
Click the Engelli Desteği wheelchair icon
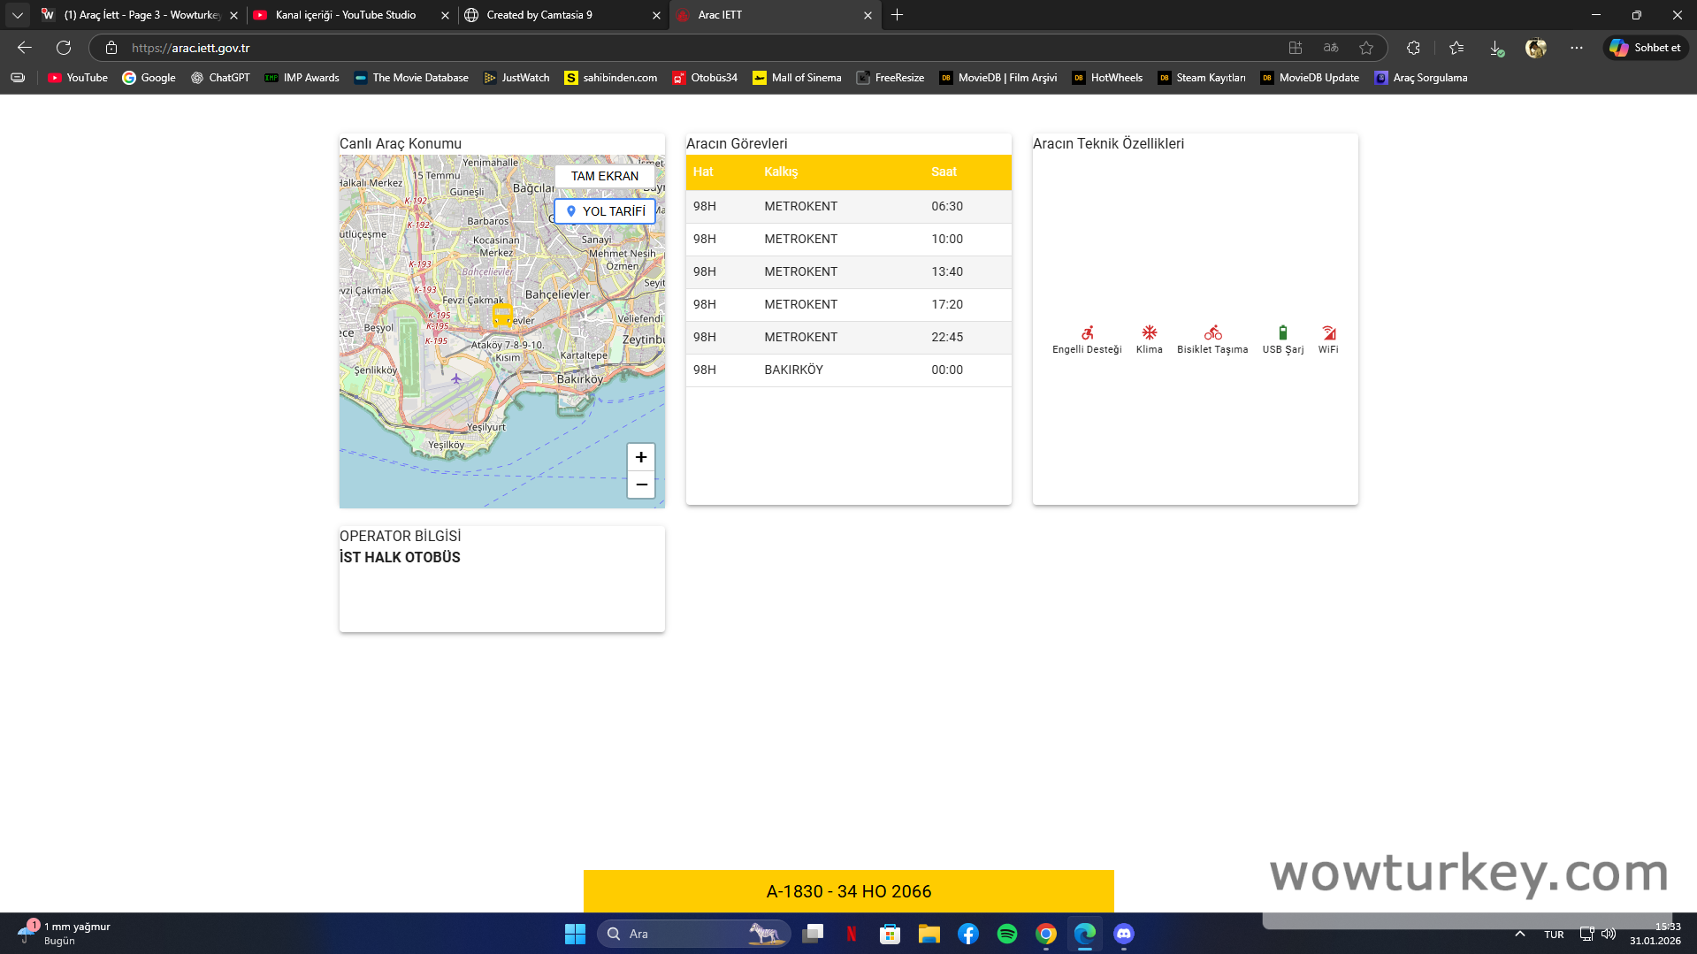pos(1087,333)
